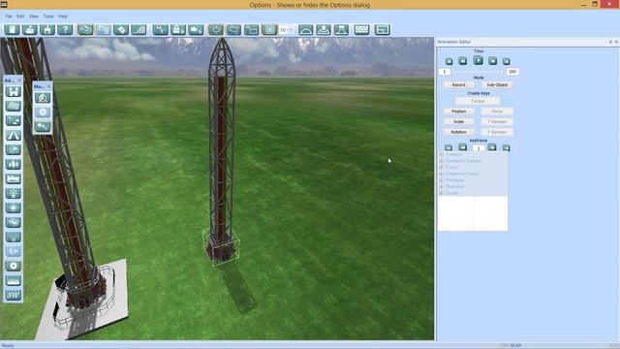Close the Ma palette
The image size is (620, 349).
(49, 86)
